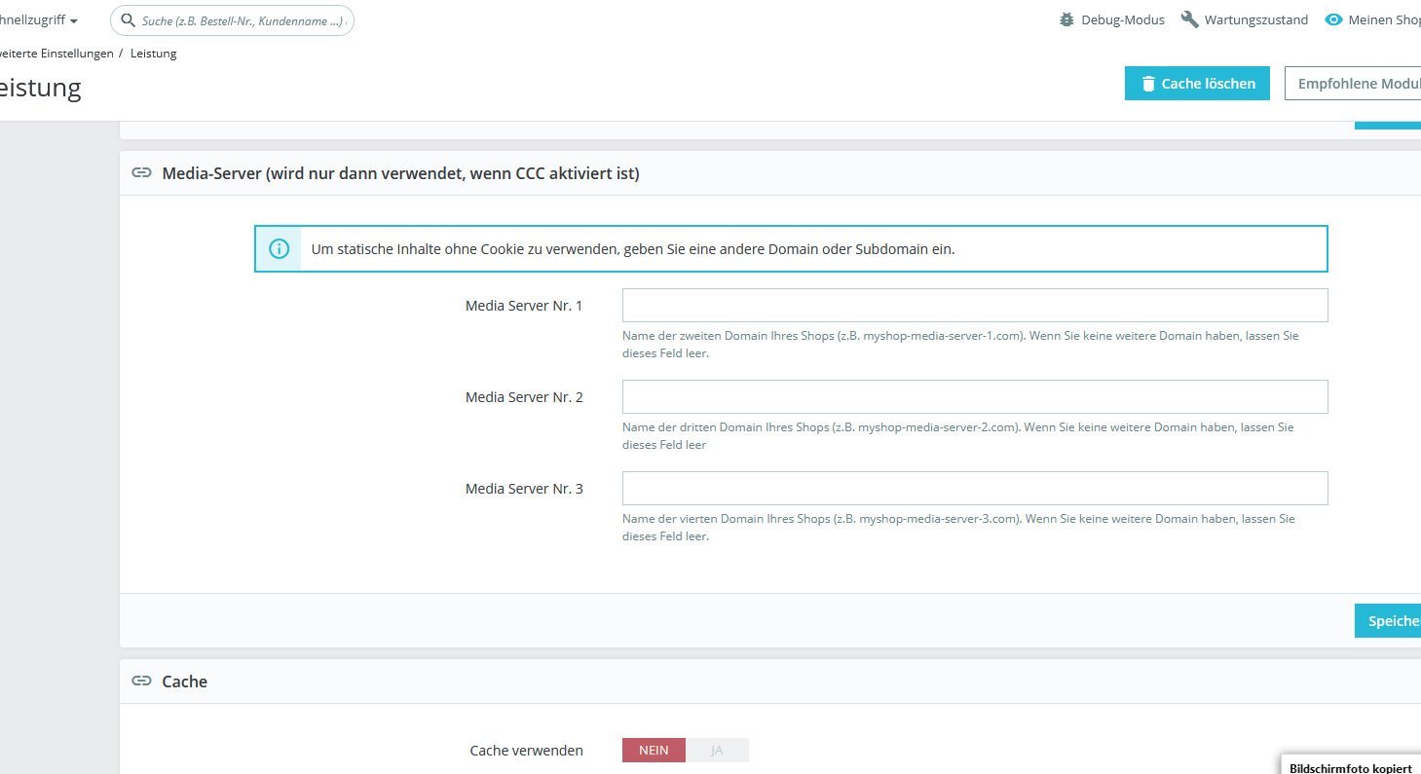The width and height of the screenshot is (1421, 774).
Task: Set Cache verwenden to JA
Action: pos(717,751)
